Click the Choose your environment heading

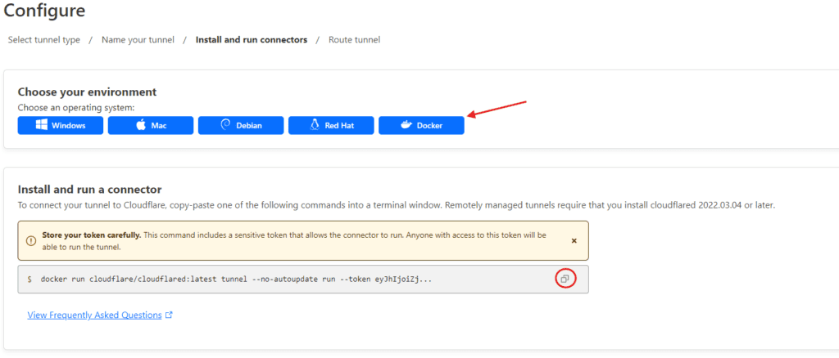tap(87, 92)
